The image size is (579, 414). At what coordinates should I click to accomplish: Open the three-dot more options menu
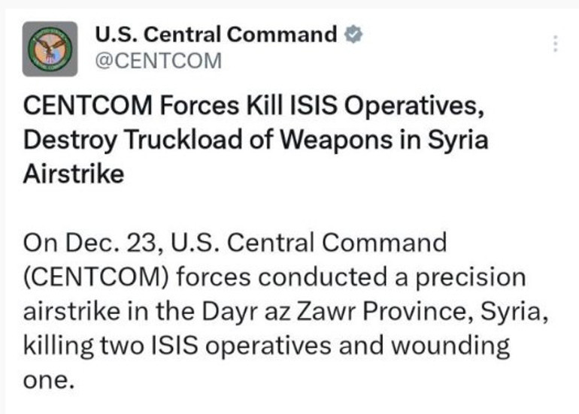pyautogui.click(x=555, y=43)
